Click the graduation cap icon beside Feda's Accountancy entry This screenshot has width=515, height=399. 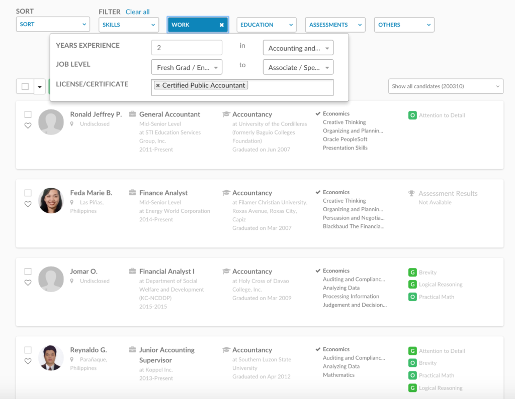pyautogui.click(x=226, y=192)
